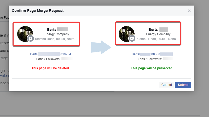Click Energy Company label on left page
This screenshot has width=209, height=117.
[57, 34]
